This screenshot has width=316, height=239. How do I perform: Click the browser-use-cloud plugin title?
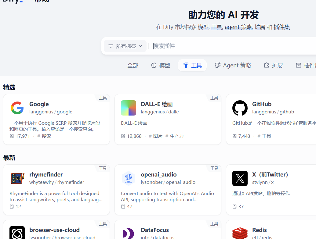tap(54, 230)
